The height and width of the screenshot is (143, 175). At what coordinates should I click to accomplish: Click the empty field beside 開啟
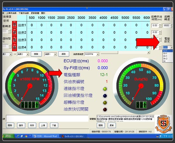[x=47, y=118]
